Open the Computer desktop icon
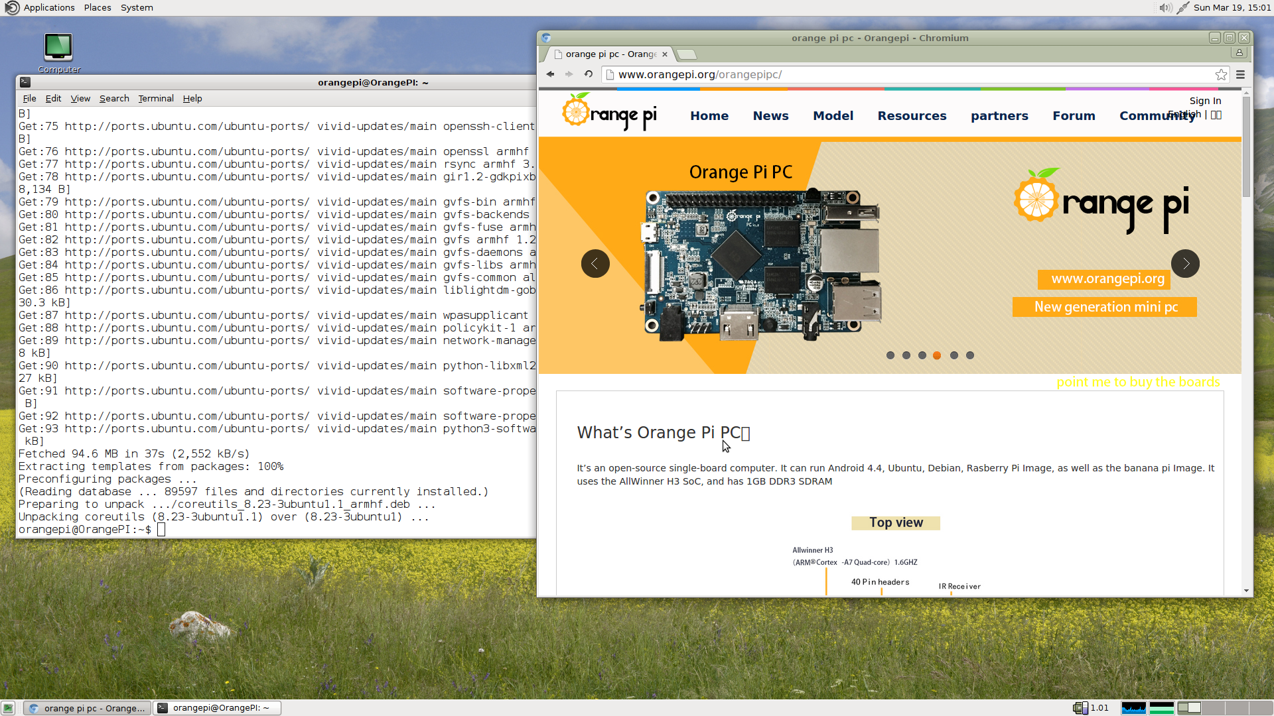The width and height of the screenshot is (1274, 716). click(x=58, y=53)
